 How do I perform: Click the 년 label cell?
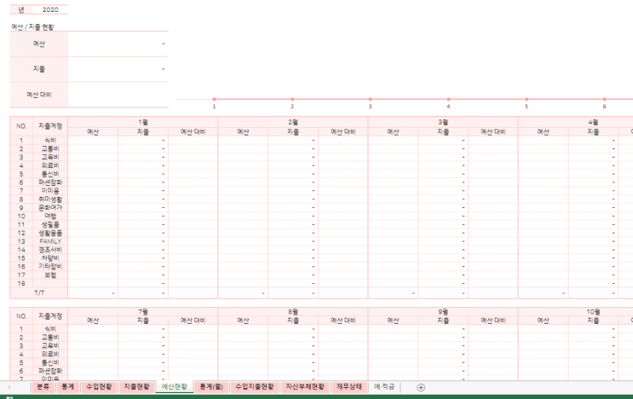pyautogui.click(x=21, y=9)
